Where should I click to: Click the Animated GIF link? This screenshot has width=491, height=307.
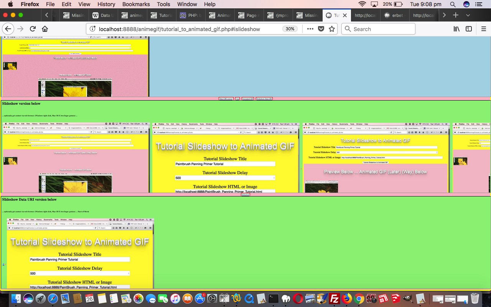(x=247, y=99)
